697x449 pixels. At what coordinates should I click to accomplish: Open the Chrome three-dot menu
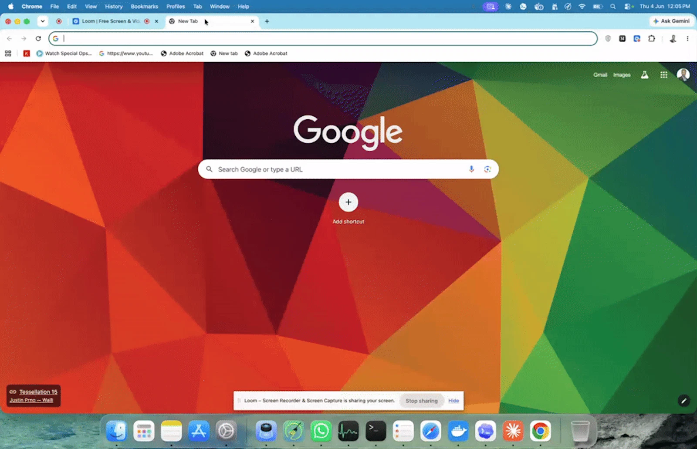[687, 38]
